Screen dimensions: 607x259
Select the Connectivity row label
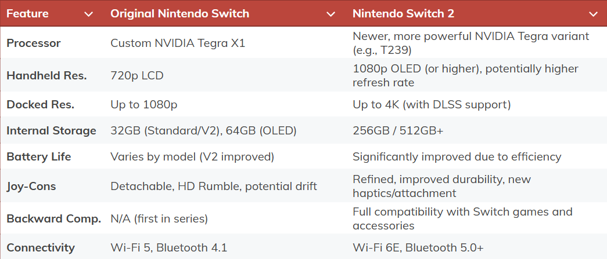pyautogui.click(x=41, y=248)
